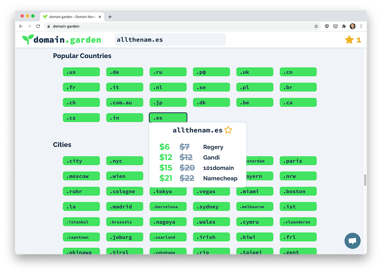Image resolution: width=382 pixels, height=274 pixels.
Task: Open a new browser tab
Action: (x=110, y=17)
